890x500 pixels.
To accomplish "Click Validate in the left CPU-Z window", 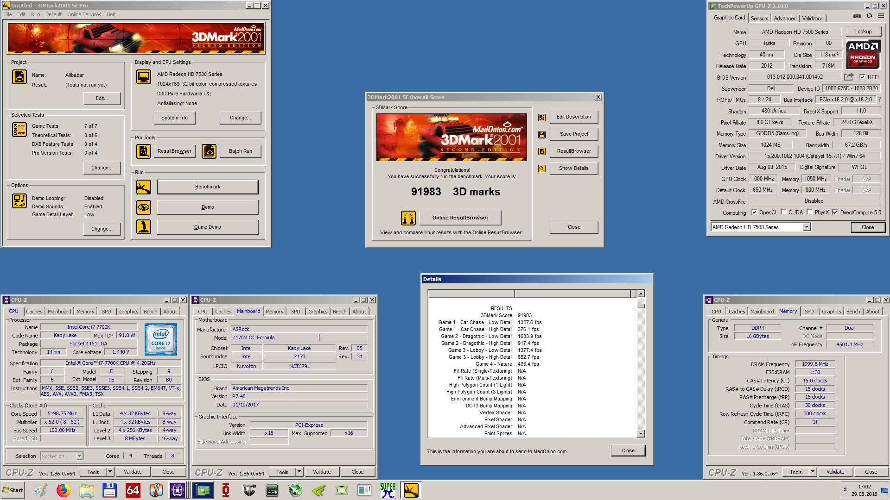I will click(133, 472).
